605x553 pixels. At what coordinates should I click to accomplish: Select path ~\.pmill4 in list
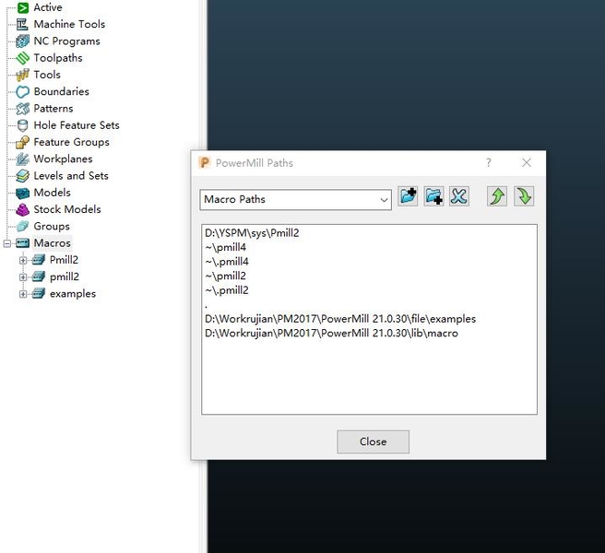point(227,262)
